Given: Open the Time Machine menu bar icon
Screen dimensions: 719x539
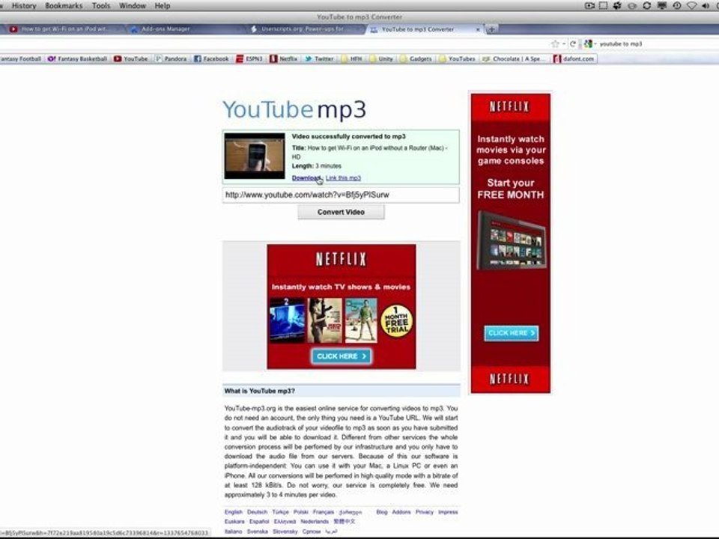Looking at the screenshot, I should coord(677,5).
